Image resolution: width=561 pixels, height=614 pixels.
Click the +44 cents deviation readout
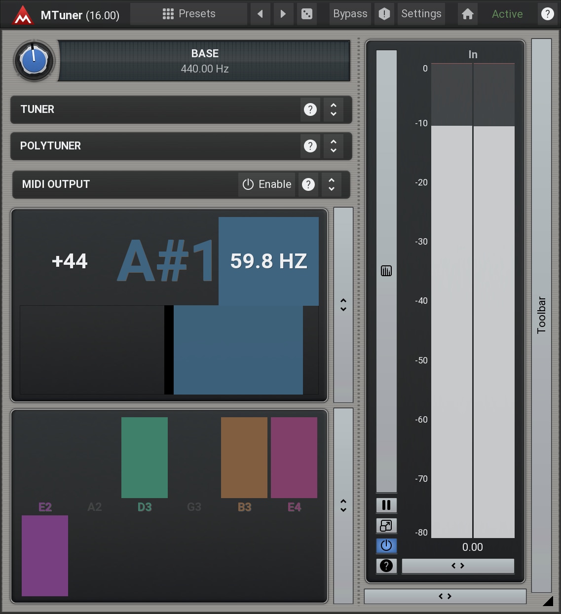[70, 261]
